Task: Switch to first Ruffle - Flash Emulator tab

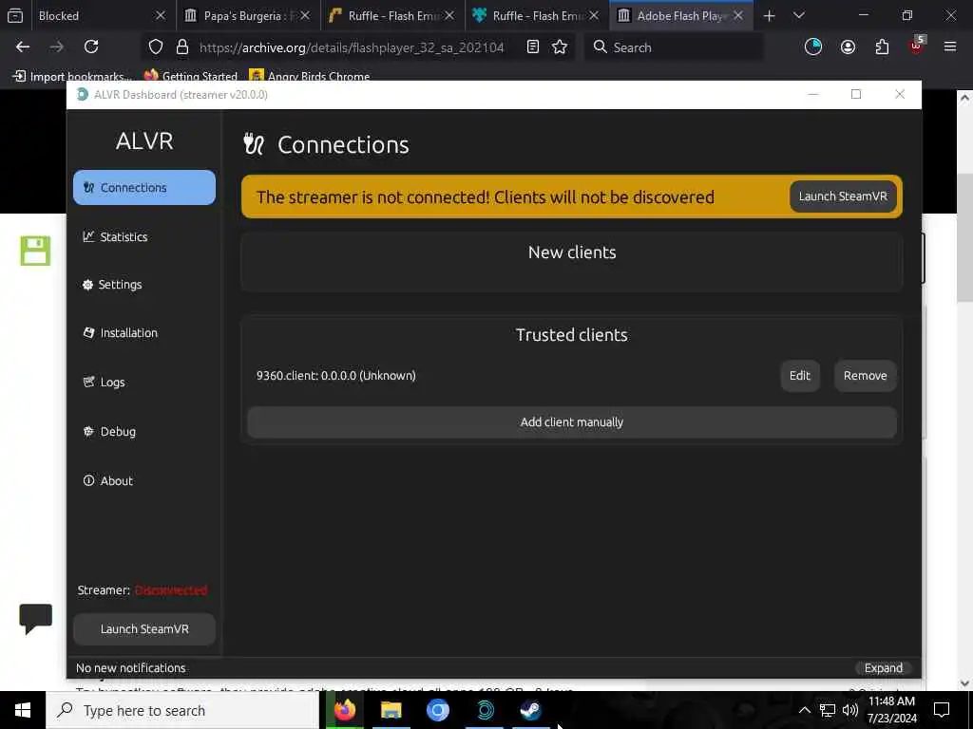Action: [392, 15]
